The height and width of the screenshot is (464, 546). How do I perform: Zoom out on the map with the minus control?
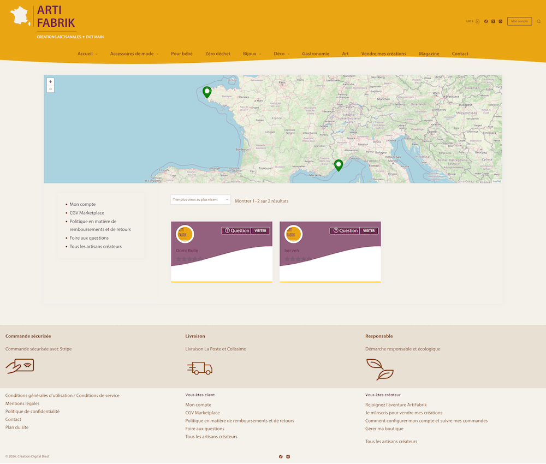50,88
